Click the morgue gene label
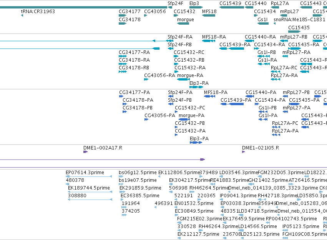This screenshot has width=327, height=240. (x=185, y=20)
